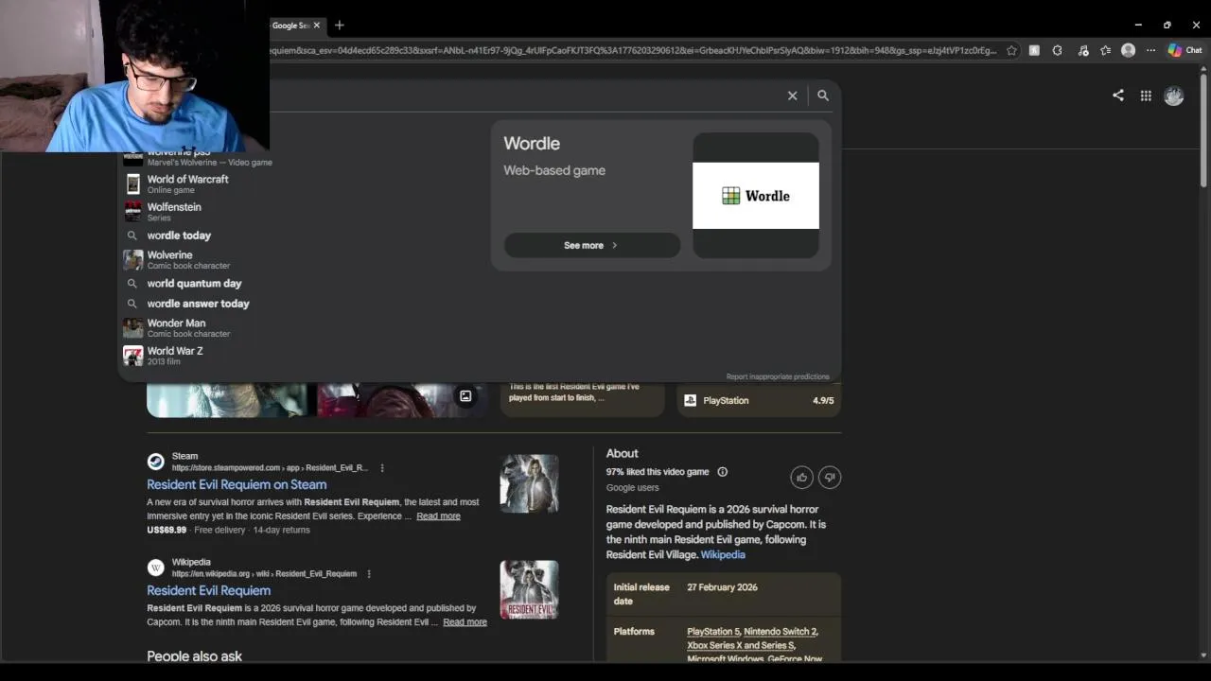Choose the wordle today suggestion
The width and height of the screenshot is (1211, 681).
click(179, 236)
